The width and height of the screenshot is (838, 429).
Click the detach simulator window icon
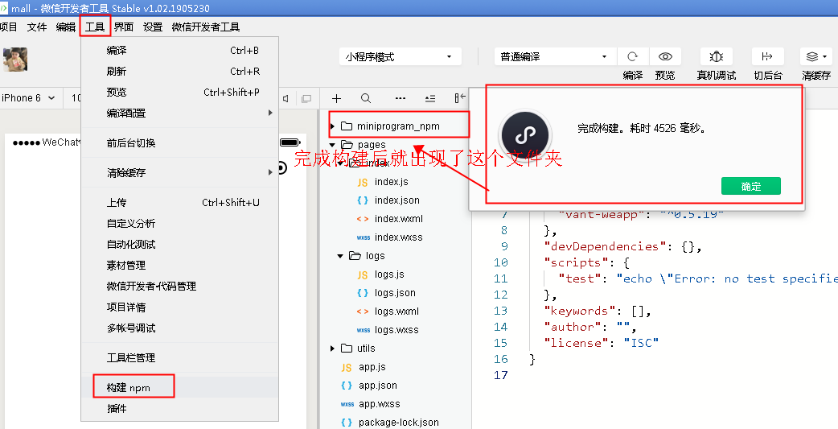point(306,98)
